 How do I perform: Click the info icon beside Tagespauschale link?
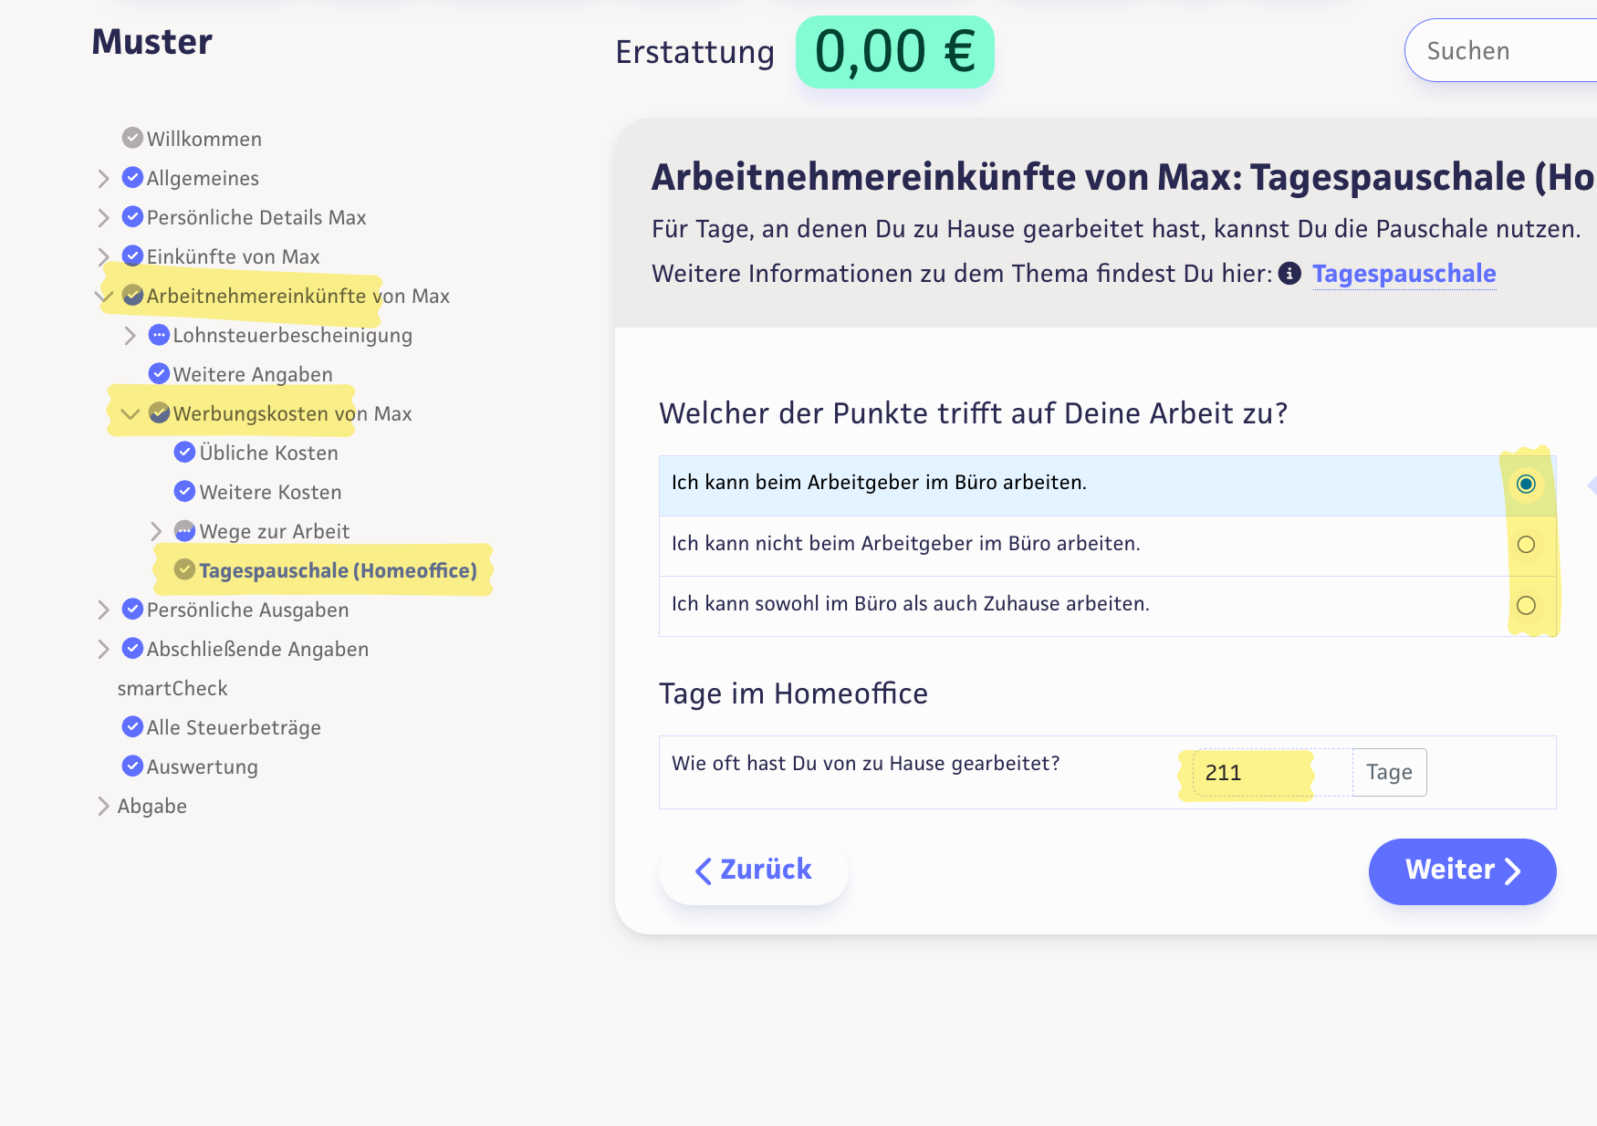(1289, 274)
